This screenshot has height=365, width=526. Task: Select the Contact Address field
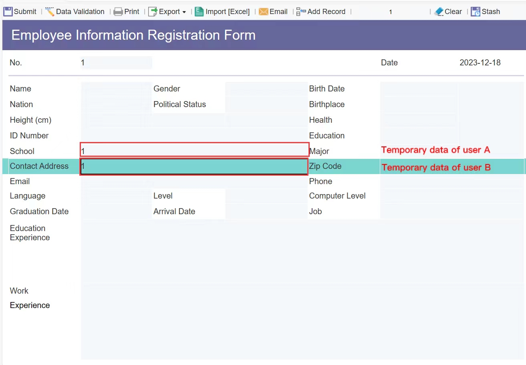point(194,166)
